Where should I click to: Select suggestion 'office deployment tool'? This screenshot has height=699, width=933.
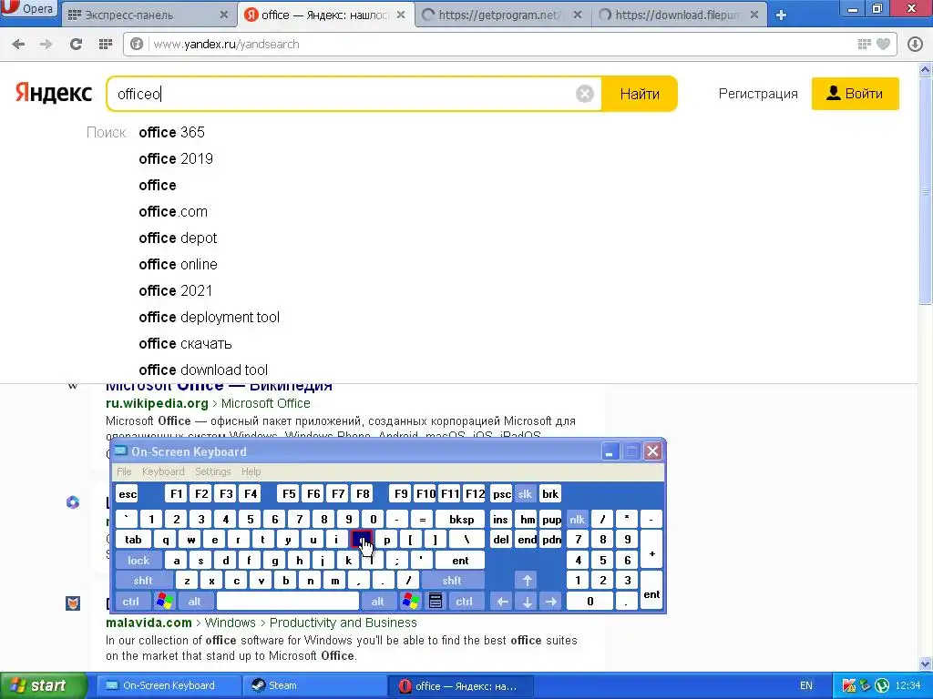point(209,318)
